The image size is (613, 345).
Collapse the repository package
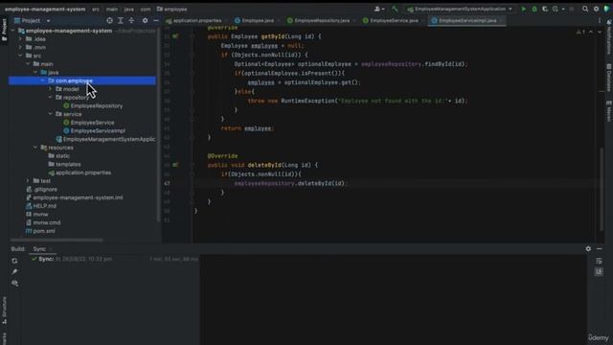pos(50,98)
